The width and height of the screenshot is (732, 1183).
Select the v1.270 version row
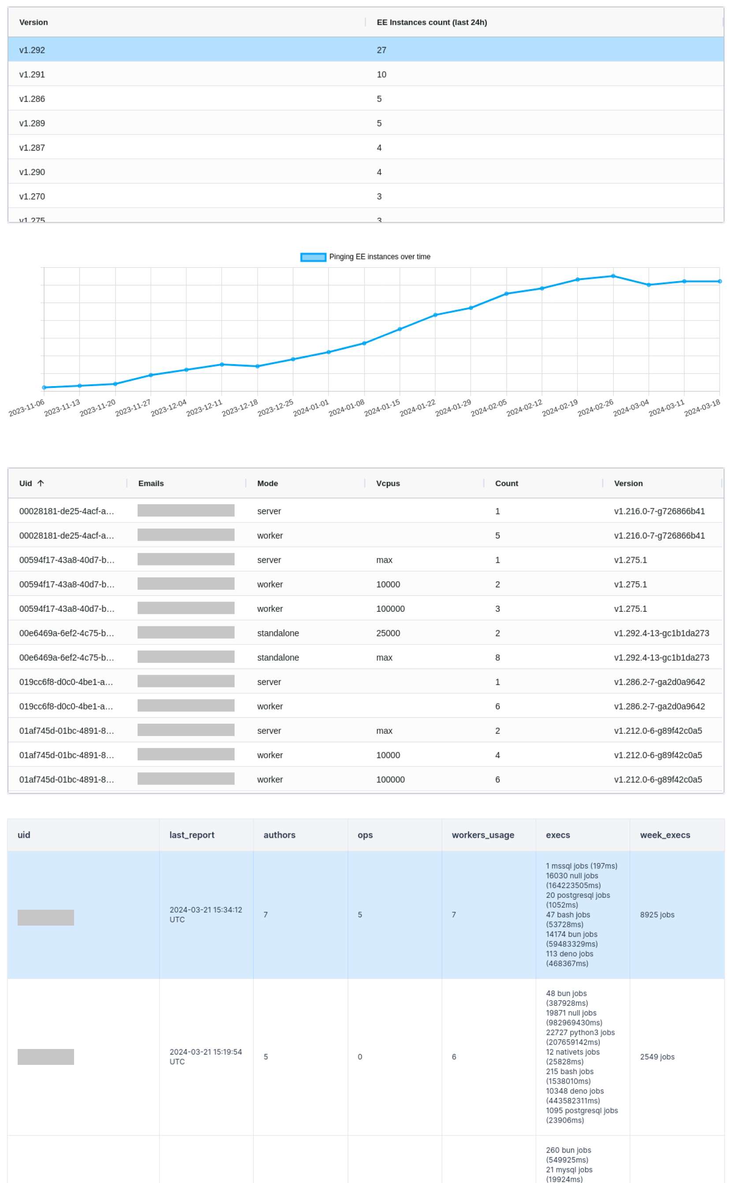pyautogui.click(x=194, y=196)
